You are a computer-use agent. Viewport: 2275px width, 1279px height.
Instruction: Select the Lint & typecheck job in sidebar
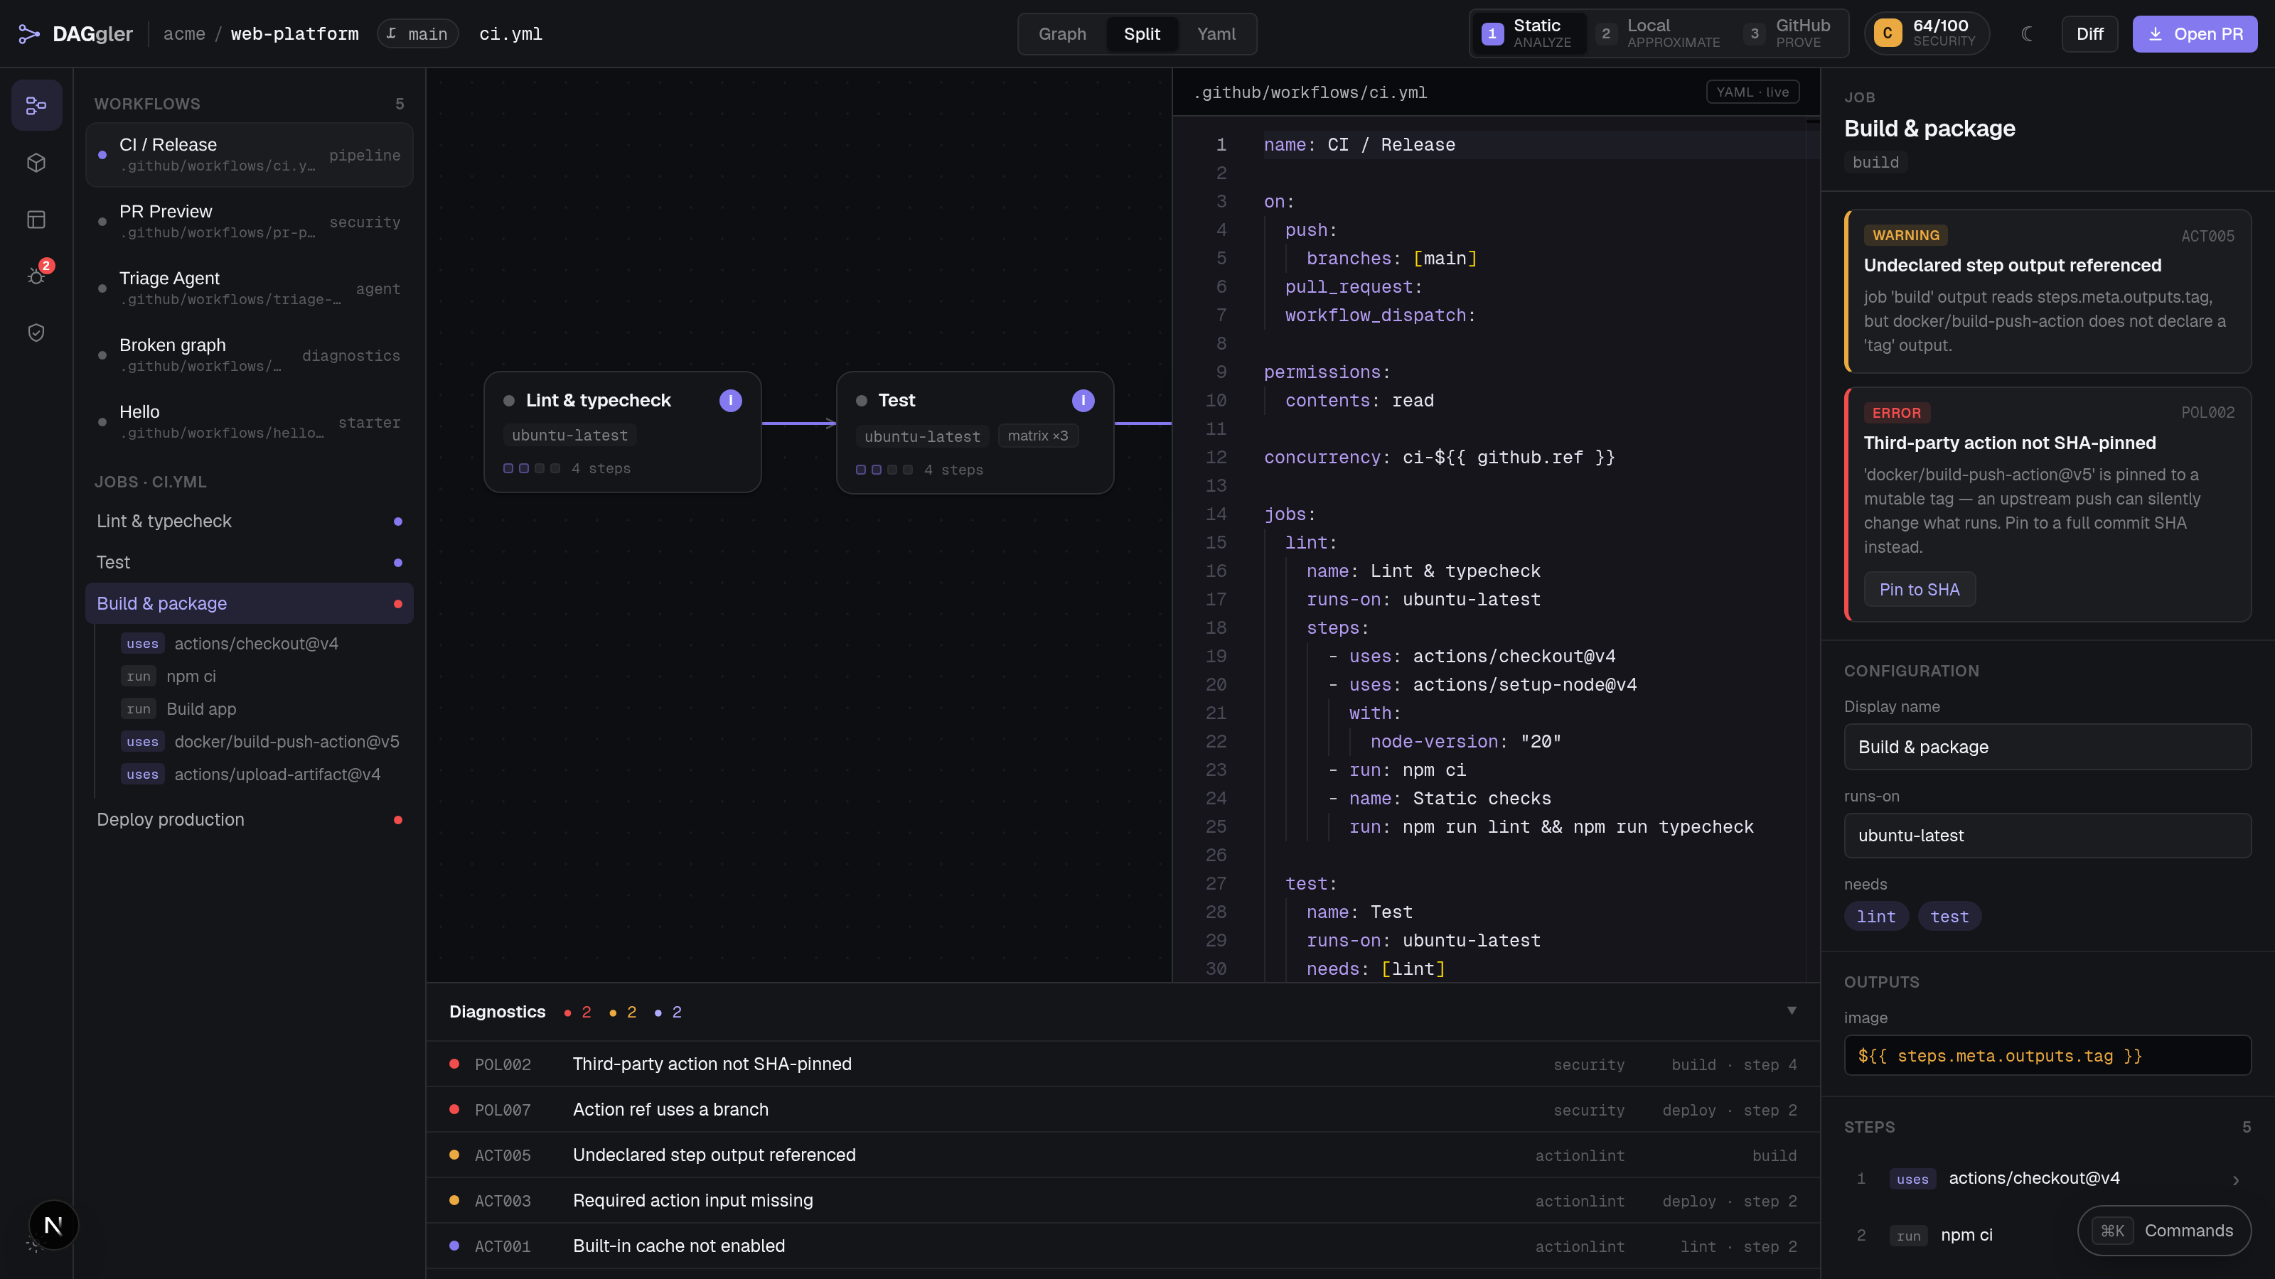249,521
